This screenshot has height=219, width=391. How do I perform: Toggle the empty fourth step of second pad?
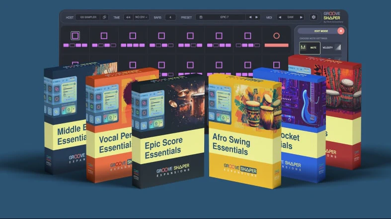click(113, 45)
